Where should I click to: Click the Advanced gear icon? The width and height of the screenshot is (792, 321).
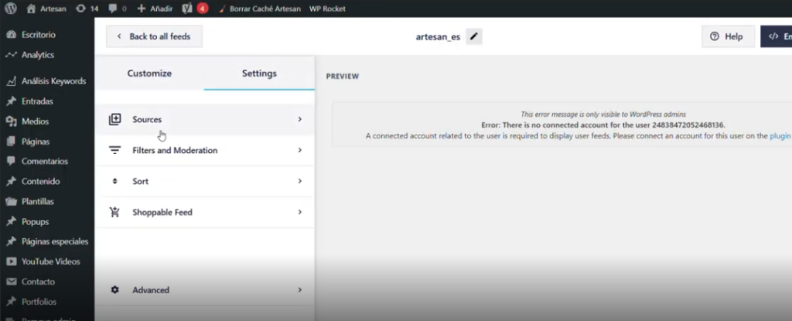(x=115, y=290)
